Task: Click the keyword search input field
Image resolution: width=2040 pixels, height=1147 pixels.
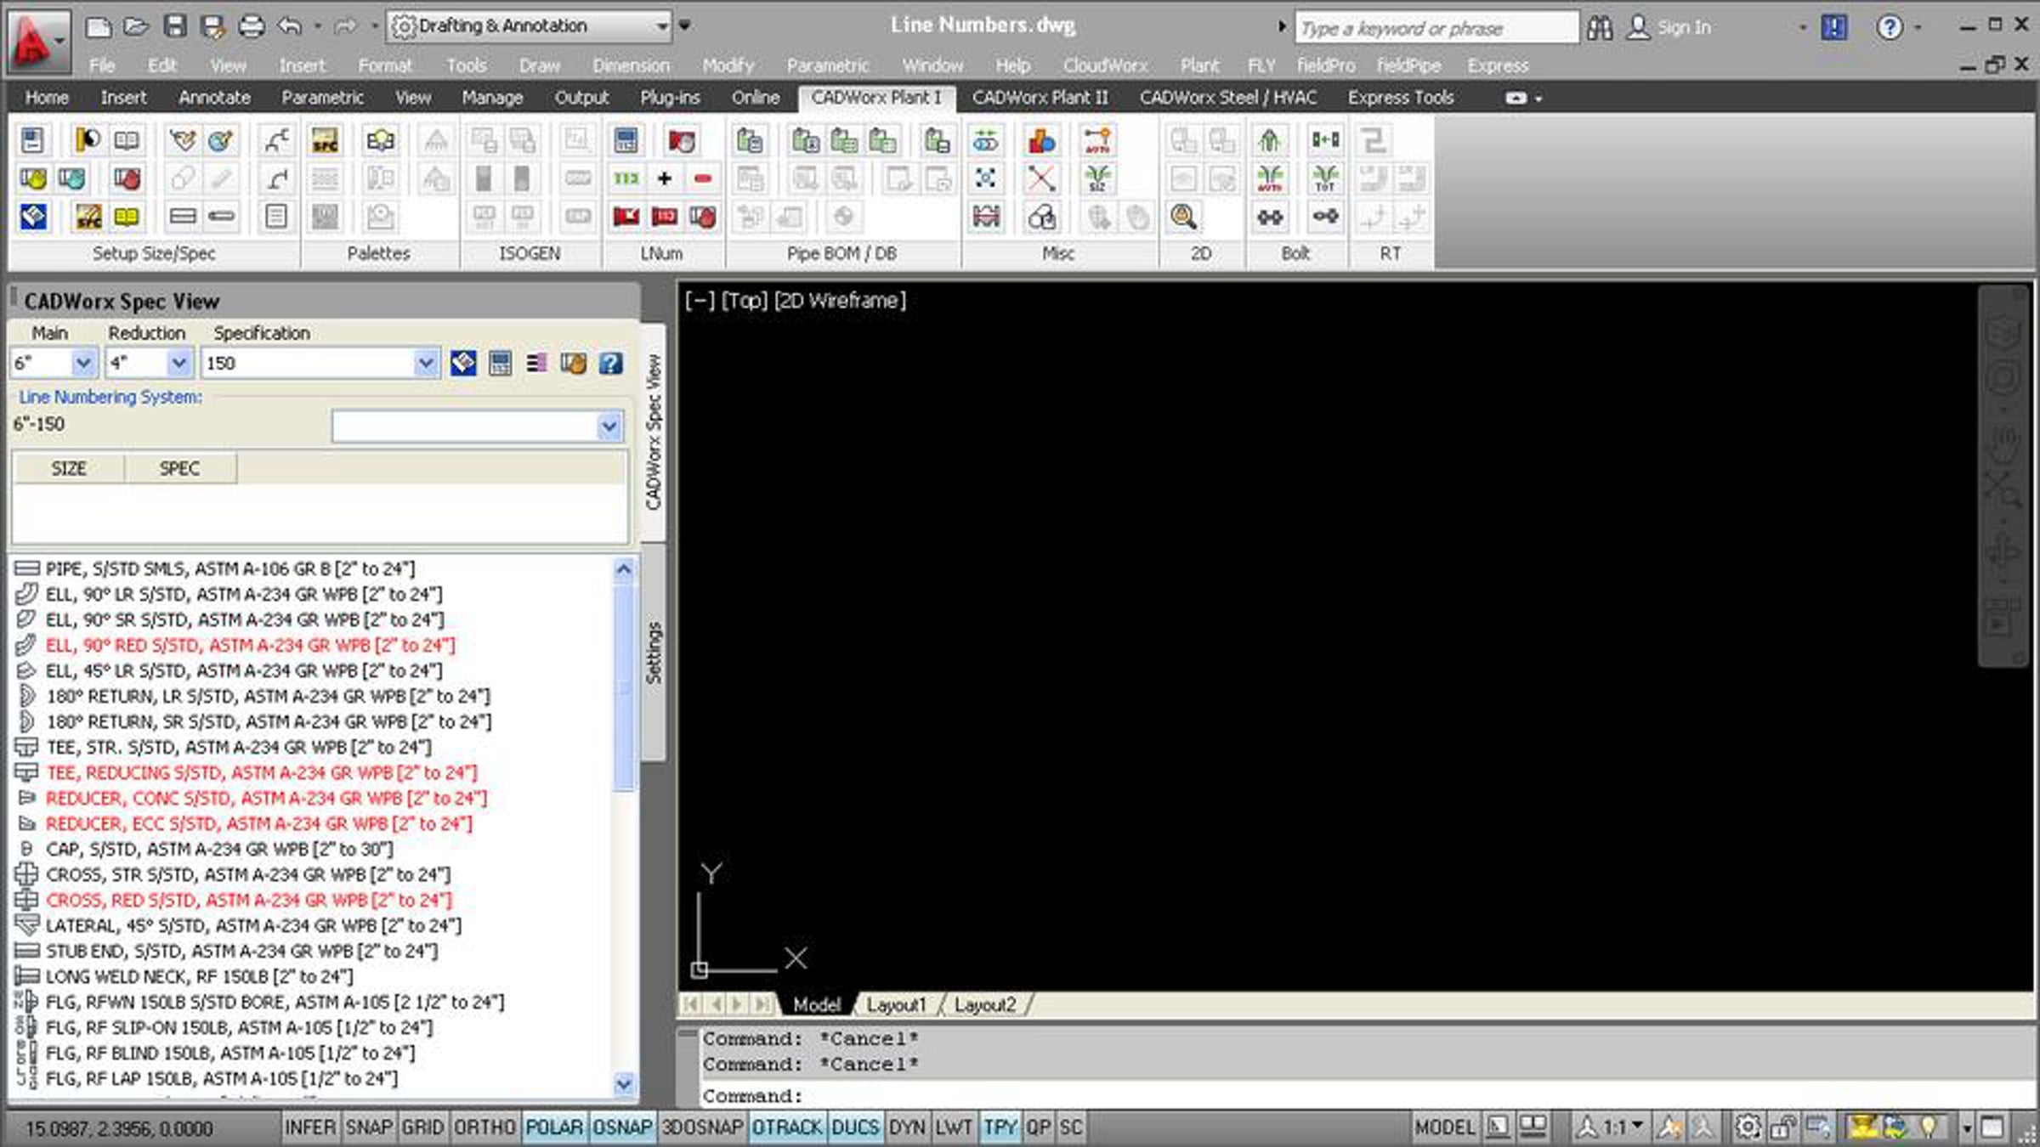Action: click(1435, 28)
